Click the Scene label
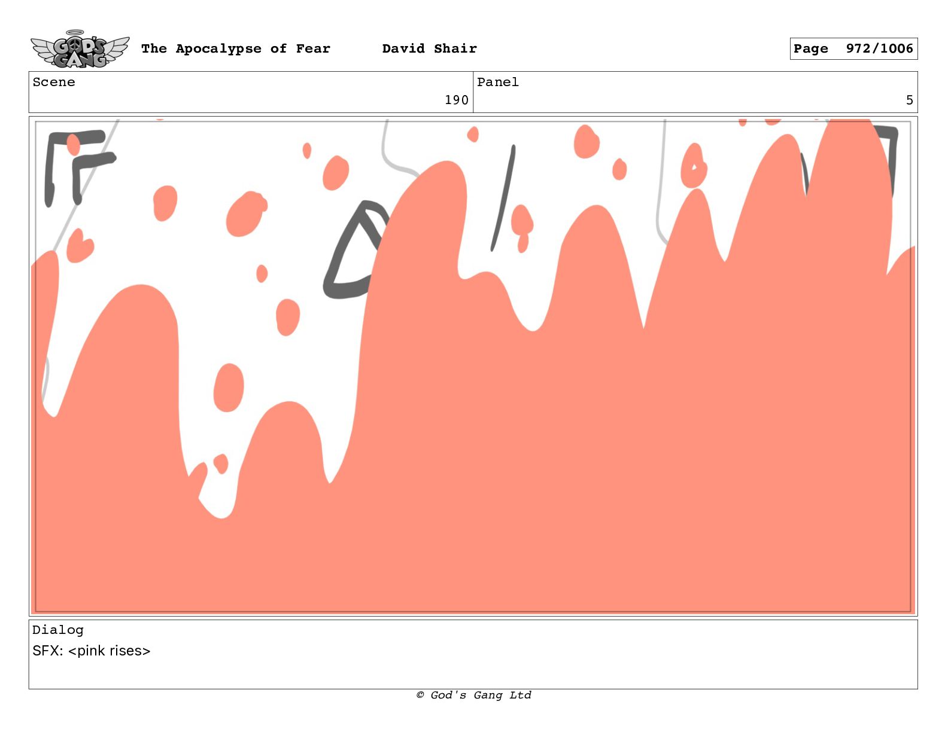The image size is (948, 732). click(x=54, y=83)
